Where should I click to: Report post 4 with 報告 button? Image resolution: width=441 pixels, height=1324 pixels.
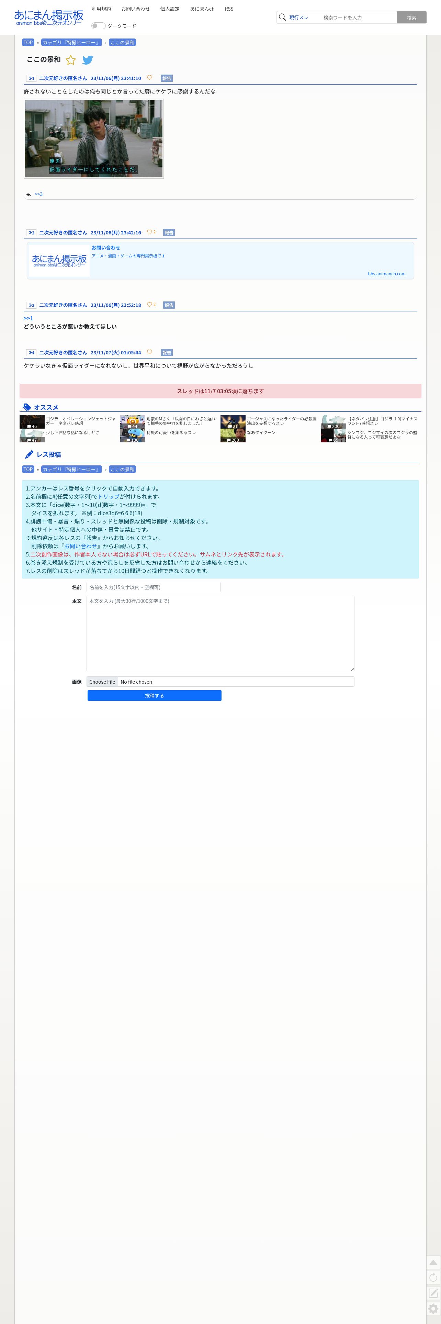point(167,353)
